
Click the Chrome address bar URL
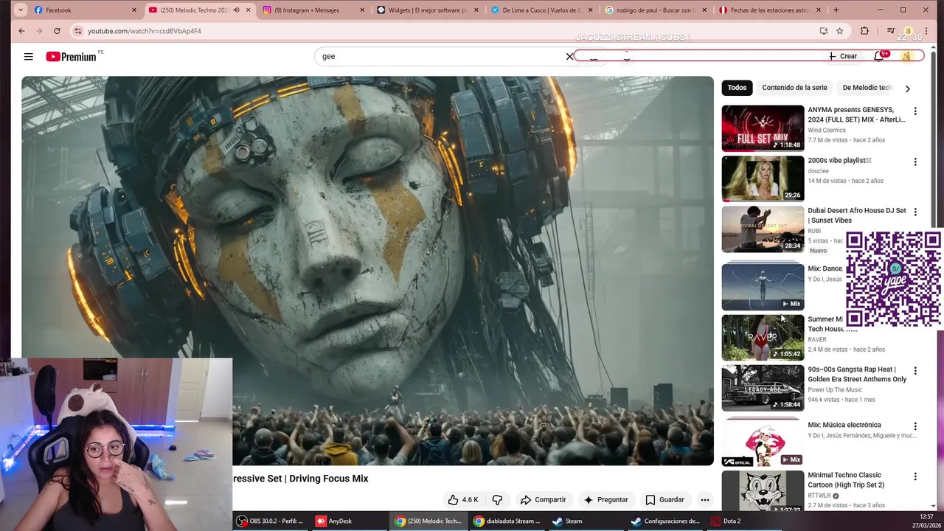coord(145,31)
